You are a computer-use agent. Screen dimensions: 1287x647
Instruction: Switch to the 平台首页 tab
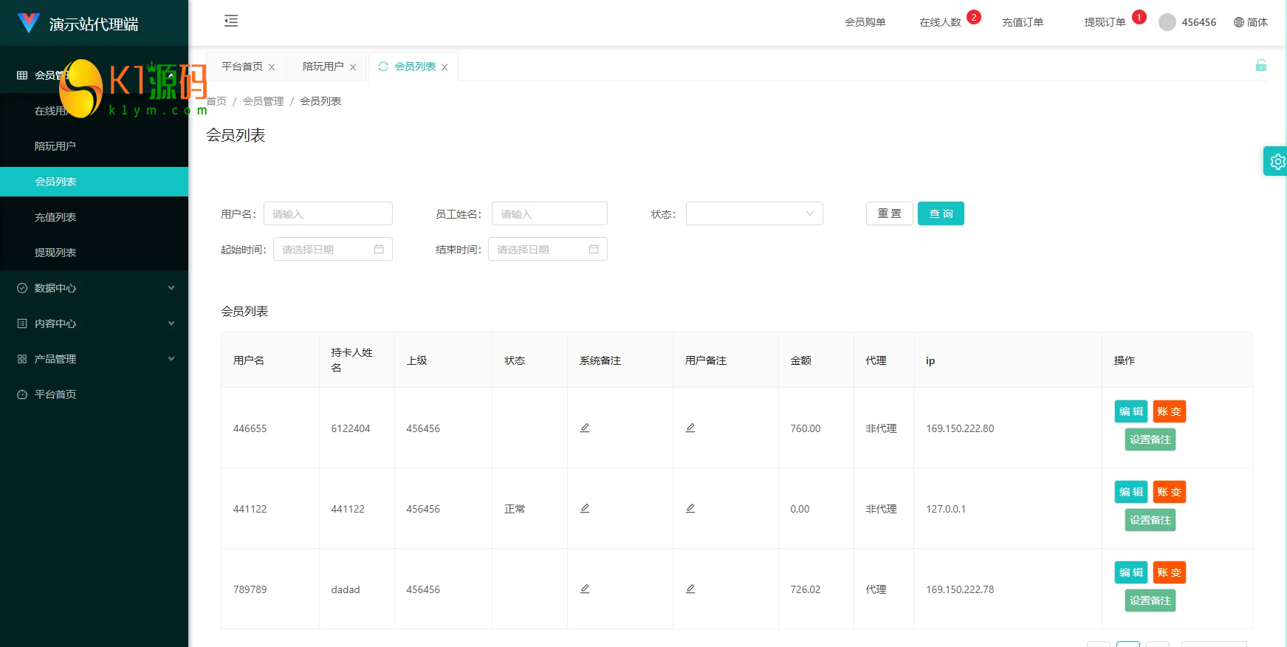(242, 66)
